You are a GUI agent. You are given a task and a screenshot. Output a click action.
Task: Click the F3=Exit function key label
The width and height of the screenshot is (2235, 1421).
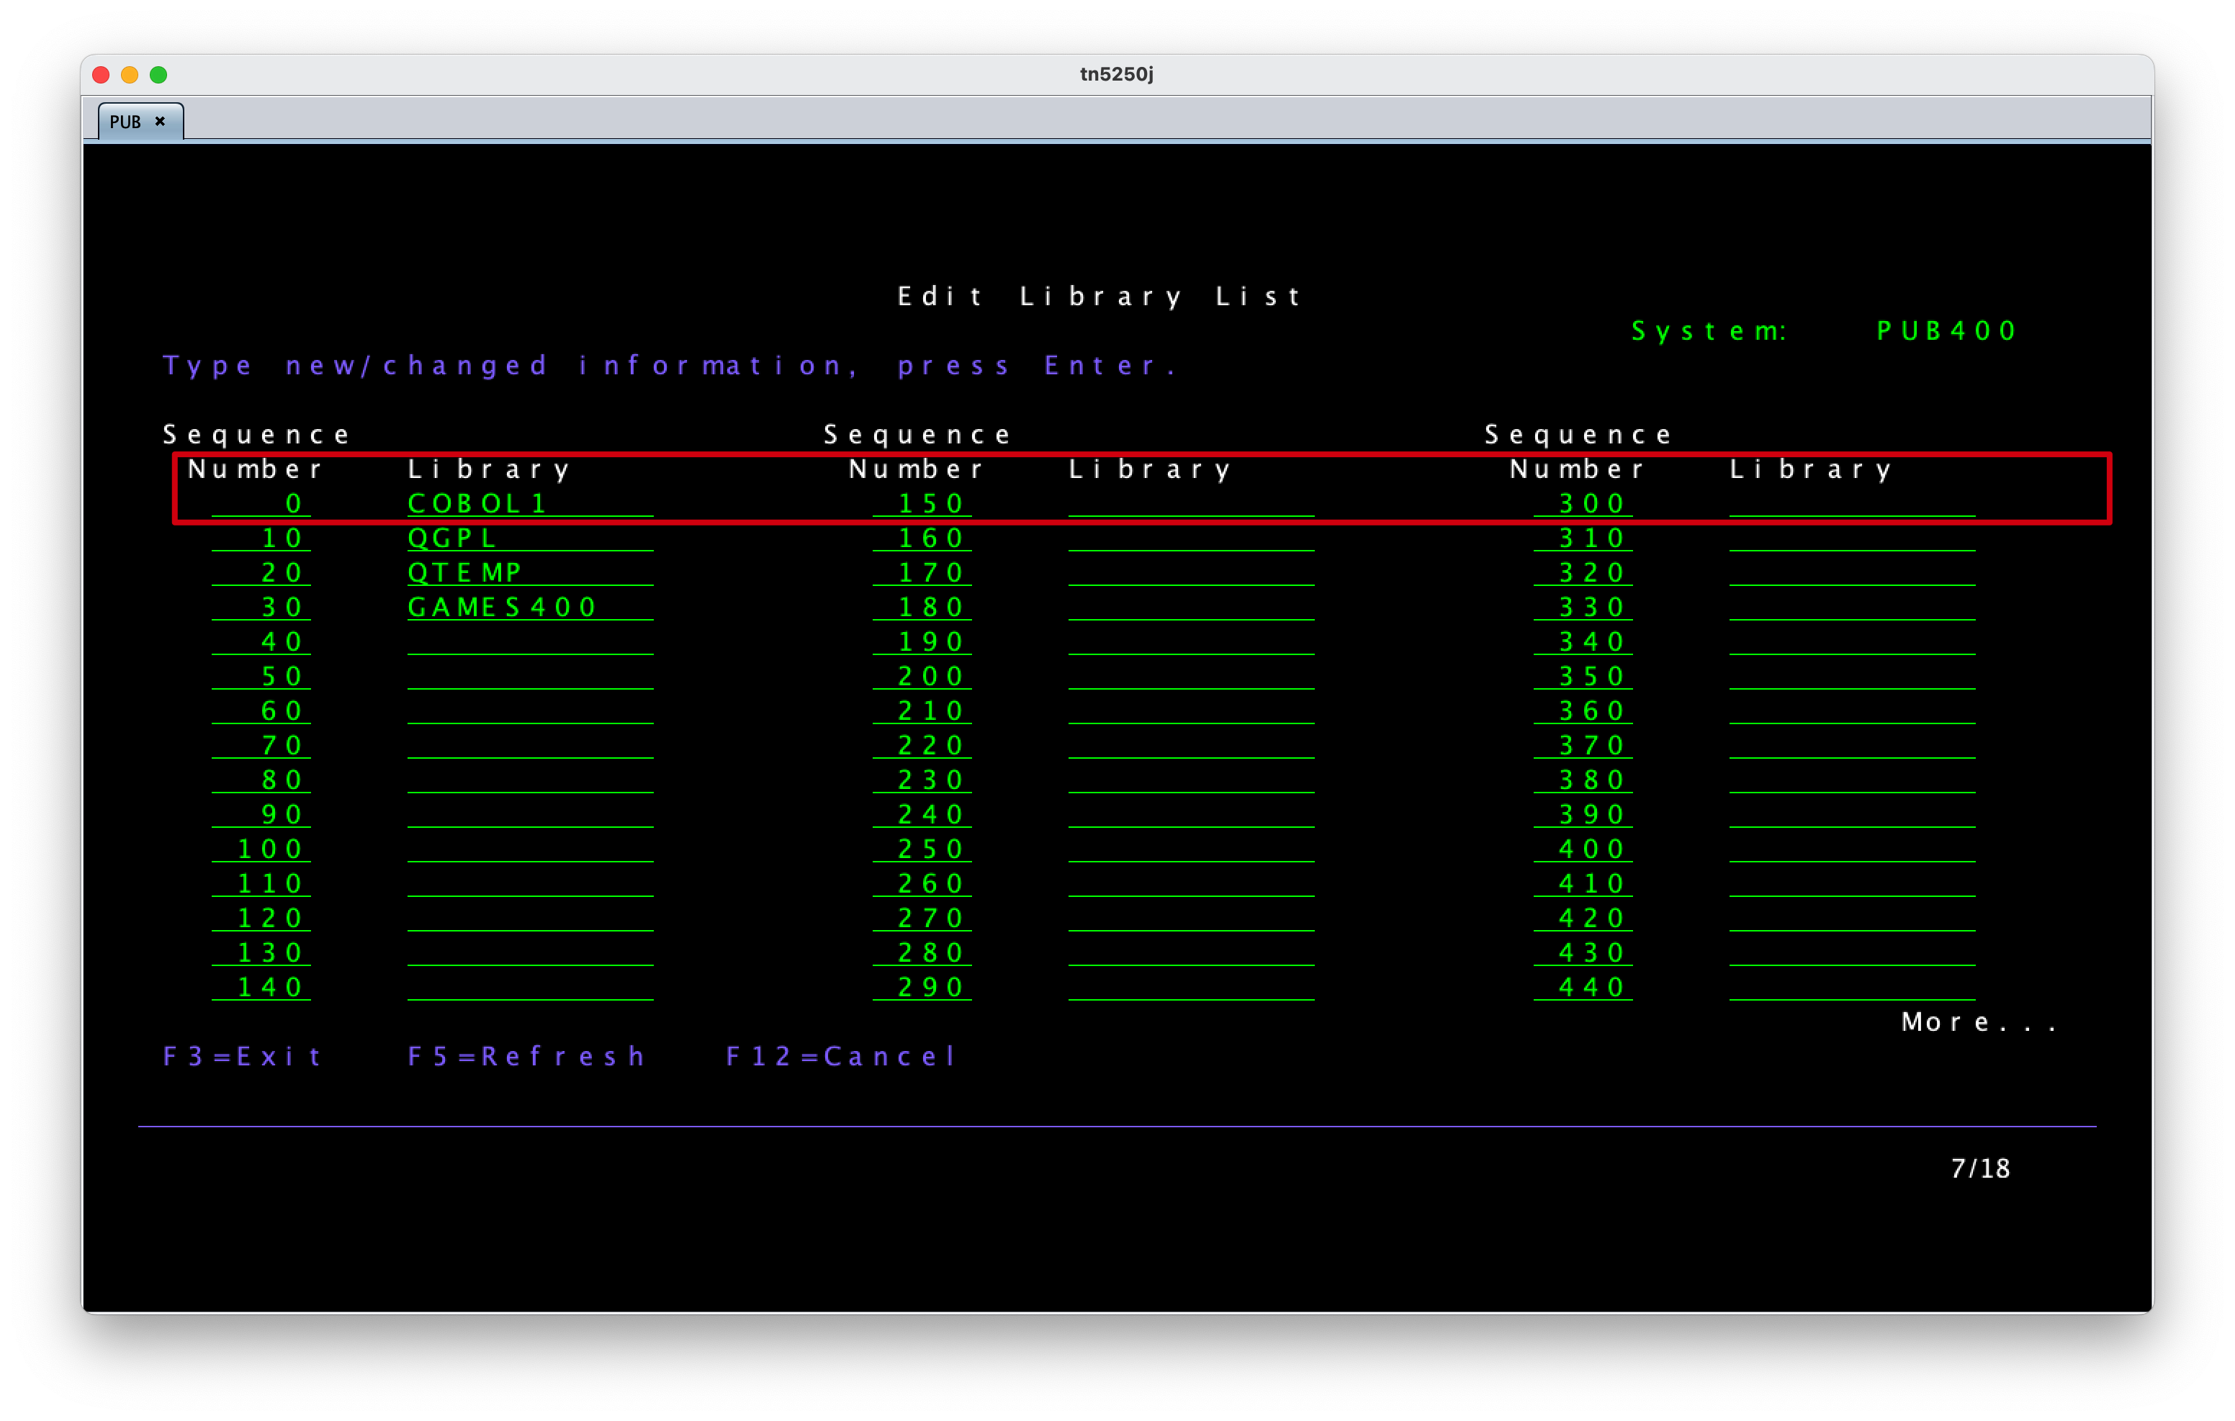click(x=242, y=1056)
